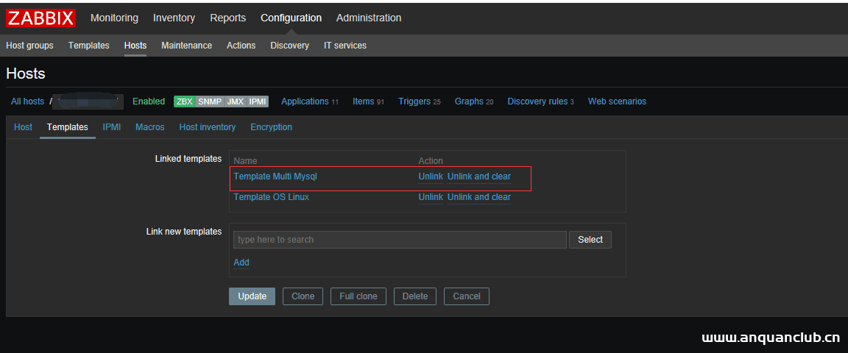Unlink and clear Template OS Linux
This screenshot has width=848, height=353.
478,197
